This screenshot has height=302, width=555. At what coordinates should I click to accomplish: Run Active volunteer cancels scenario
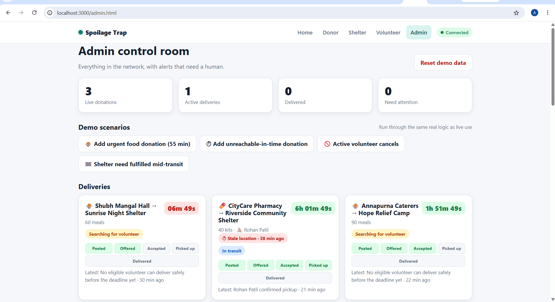coord(361,144)
